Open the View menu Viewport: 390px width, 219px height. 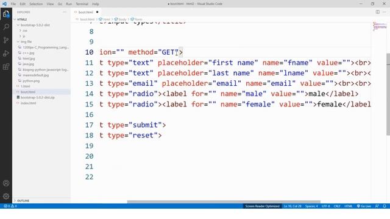[50, 4]
